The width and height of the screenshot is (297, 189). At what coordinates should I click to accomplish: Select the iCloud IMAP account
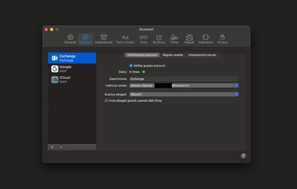(x=72, y=80)
